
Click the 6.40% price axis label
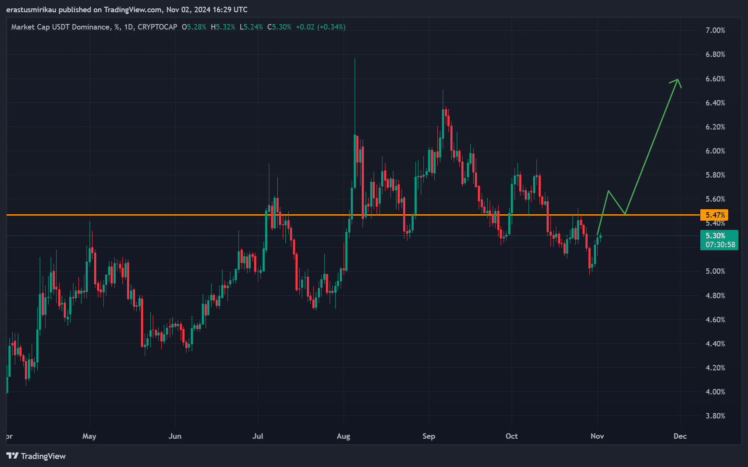point(715,103)
